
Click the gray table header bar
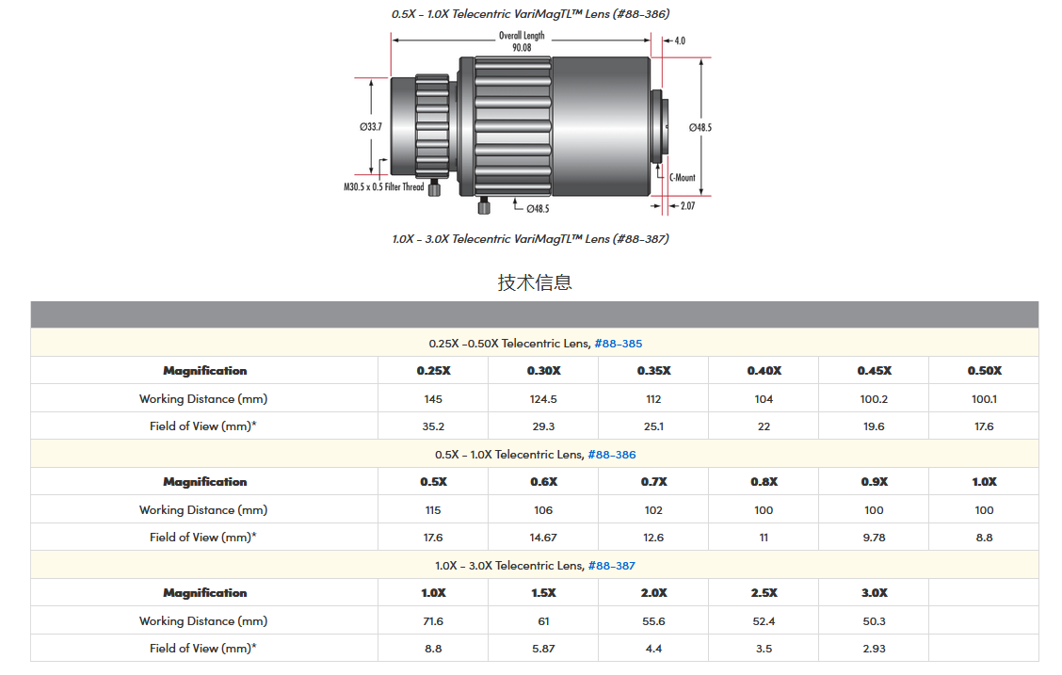(534, 314)
